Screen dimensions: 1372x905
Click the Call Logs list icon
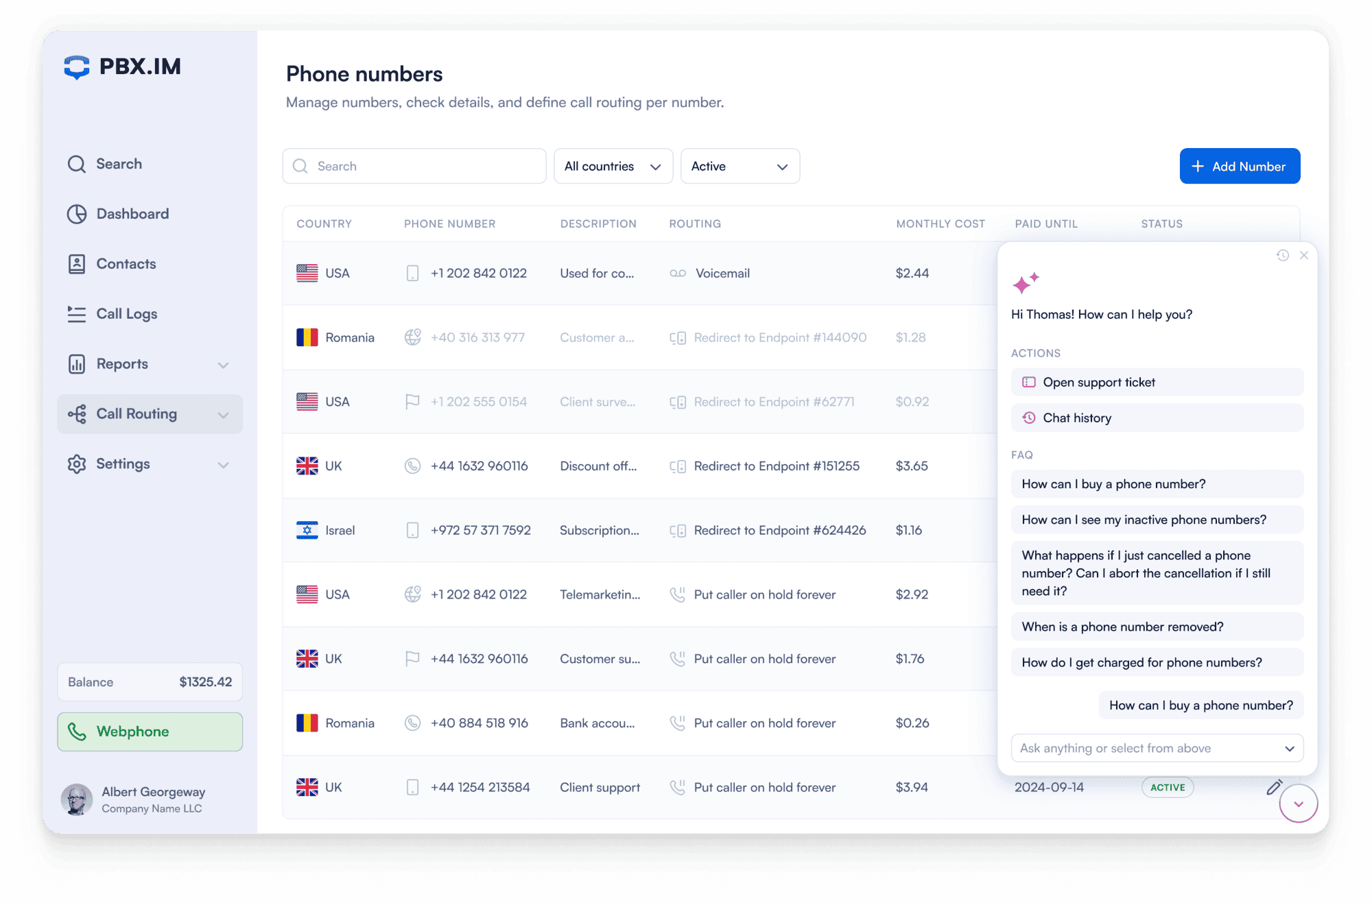[x=77, y=314]
